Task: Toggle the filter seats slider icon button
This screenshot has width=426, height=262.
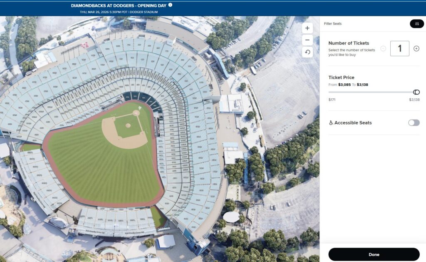Action: (x=416, y=24)
